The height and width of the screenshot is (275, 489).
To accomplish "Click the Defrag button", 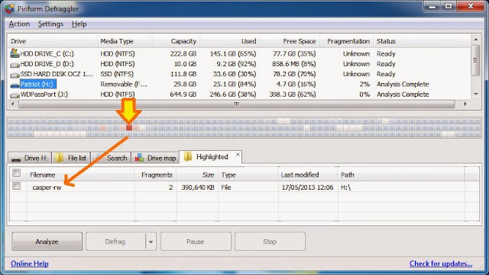I will click(x=115, y=241).
